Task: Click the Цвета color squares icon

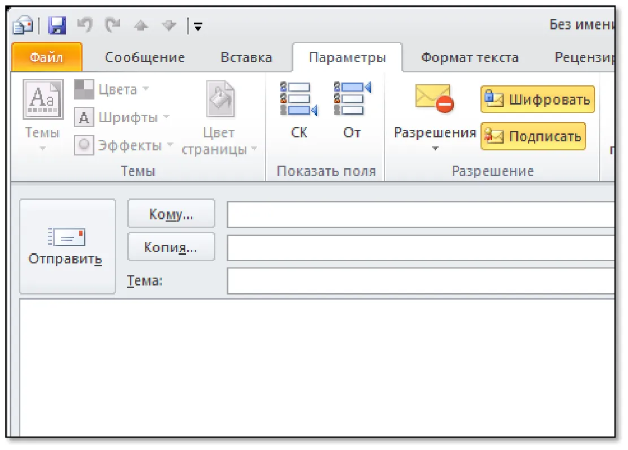Action: [x=84, y=89]
